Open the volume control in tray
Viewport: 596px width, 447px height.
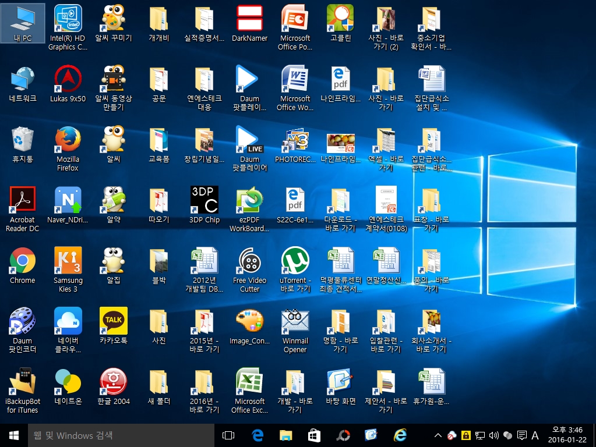[x=493, y=435]
